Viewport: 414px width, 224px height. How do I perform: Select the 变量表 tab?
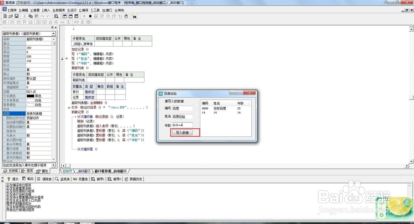pyautogui.click(x=80, y=179)
